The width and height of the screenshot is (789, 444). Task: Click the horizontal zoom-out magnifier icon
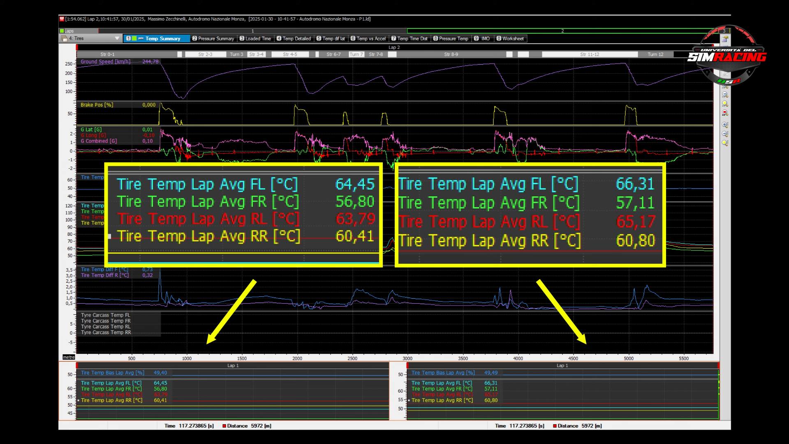pos(725,95)
